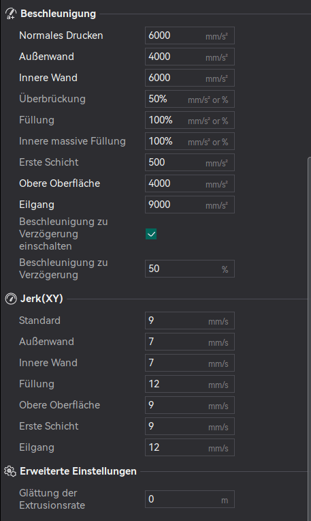
Task: Disable Beschleunigung zu Verzögerung einschalten checkbox
Action: click(x=151, y=234)
